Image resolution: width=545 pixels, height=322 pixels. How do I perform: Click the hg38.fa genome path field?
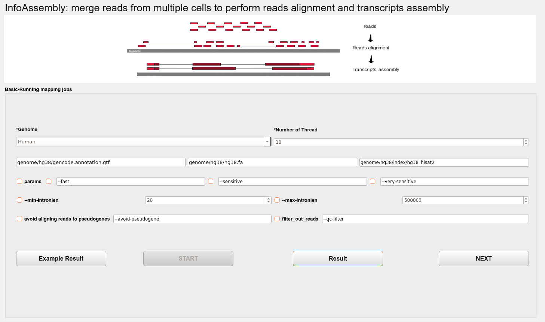coord(272,162)
